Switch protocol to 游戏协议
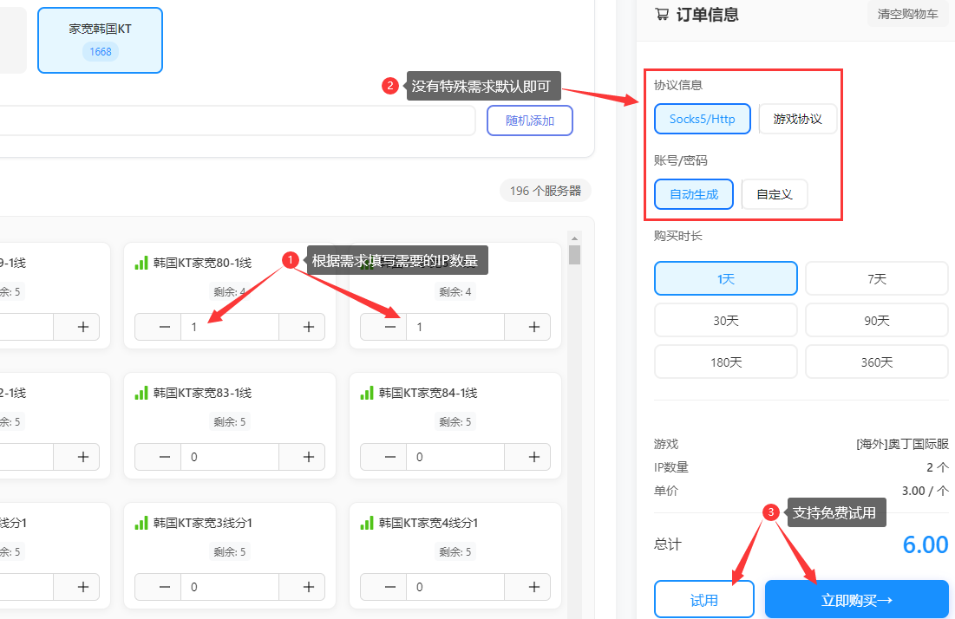 (797, 120)
